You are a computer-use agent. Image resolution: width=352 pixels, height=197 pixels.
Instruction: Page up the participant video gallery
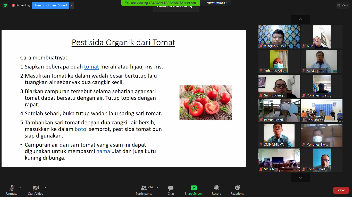[300, 19]
